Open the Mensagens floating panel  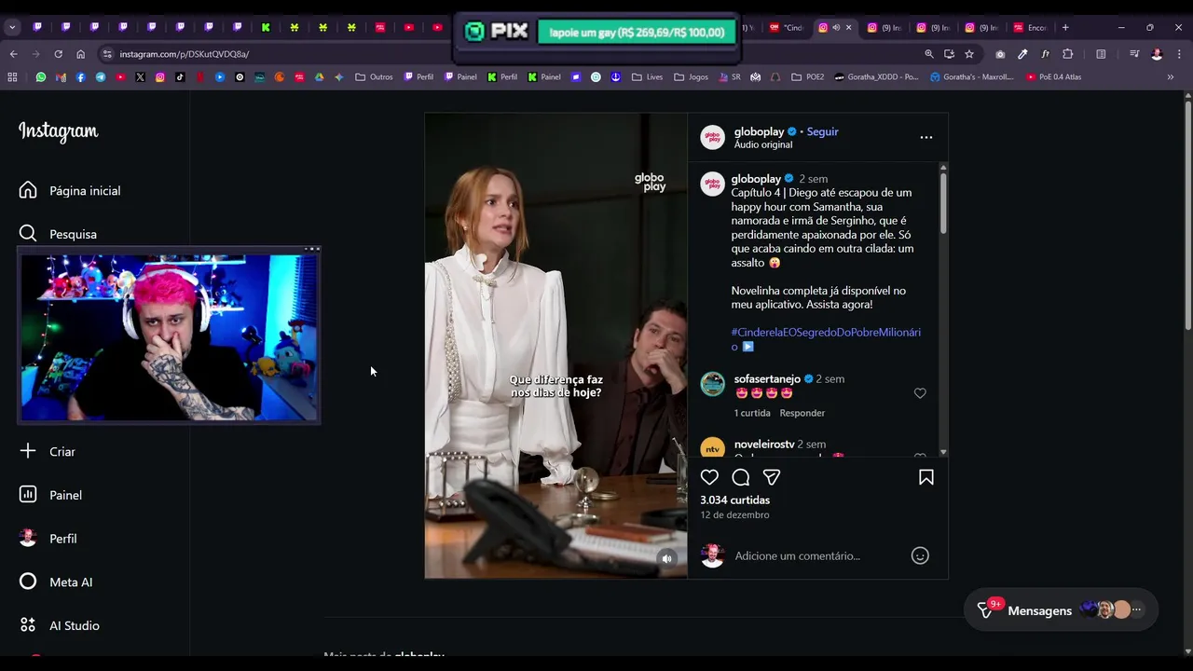click(1061, 610)
